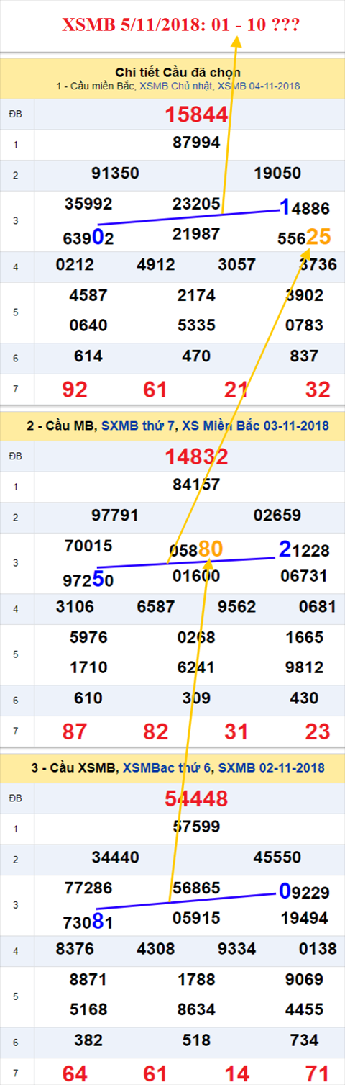Image resolution: width=345 pixels, height=1085 pixels.
Task: Click the number 97250 with blue 5
Action: click(x=88, y=579)
